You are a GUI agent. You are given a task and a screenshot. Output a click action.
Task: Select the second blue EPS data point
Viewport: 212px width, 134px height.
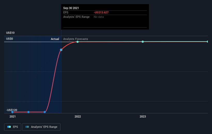[x=28, y=112]
